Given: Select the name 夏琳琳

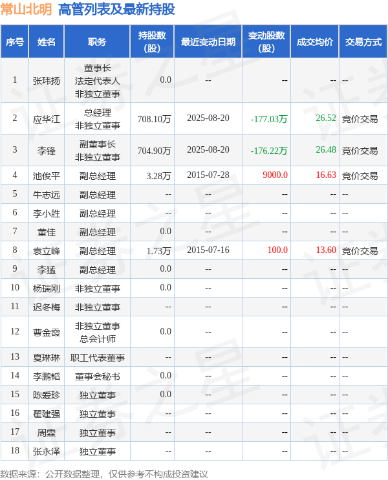Looking at the screenshot, I should 46,358.
